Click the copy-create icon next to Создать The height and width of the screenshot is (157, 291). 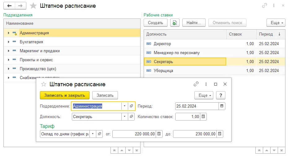(175, 23)
